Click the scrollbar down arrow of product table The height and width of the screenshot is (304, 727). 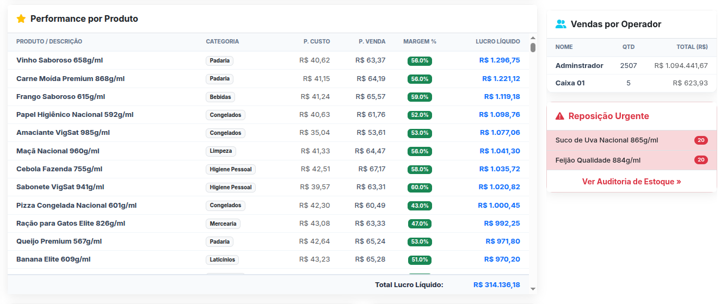coord(533,289)
